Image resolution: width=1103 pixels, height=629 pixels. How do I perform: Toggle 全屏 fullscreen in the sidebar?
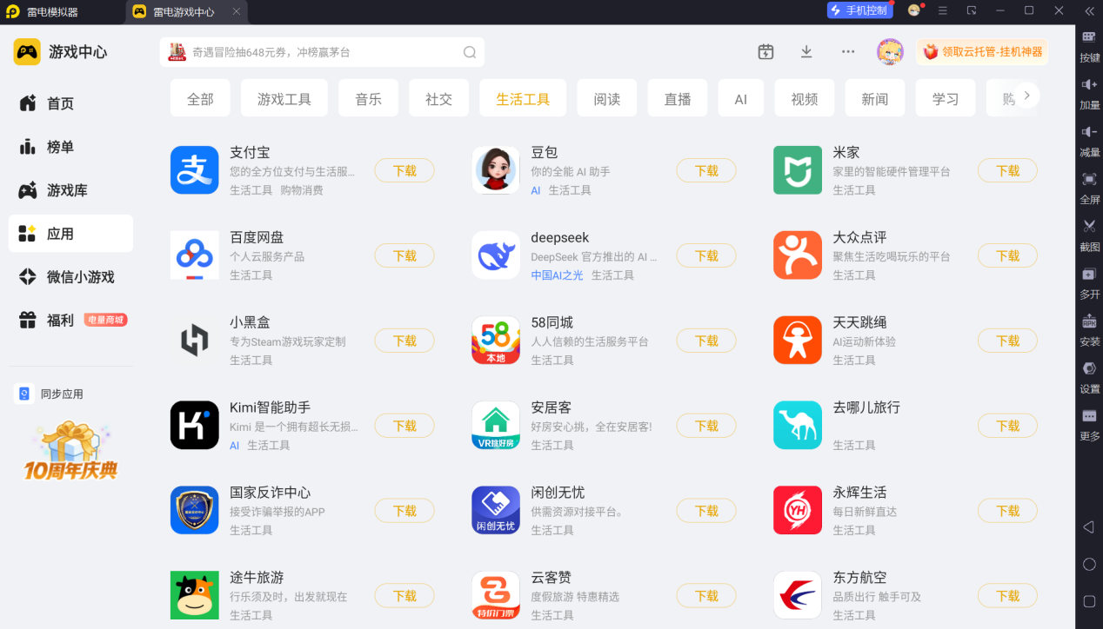click(1089, 188)
